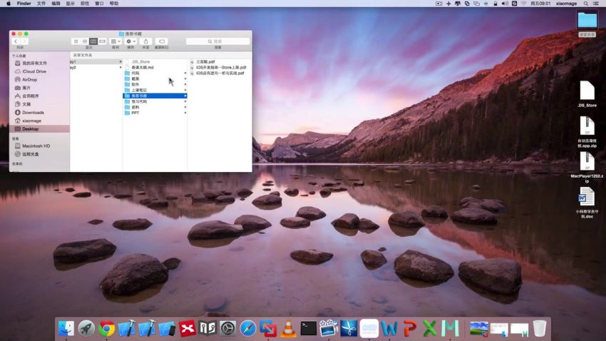Open the 前往 (Go) menu
Image resolution: width=606 pixels, height=341 pixels.
coord(85,4)
